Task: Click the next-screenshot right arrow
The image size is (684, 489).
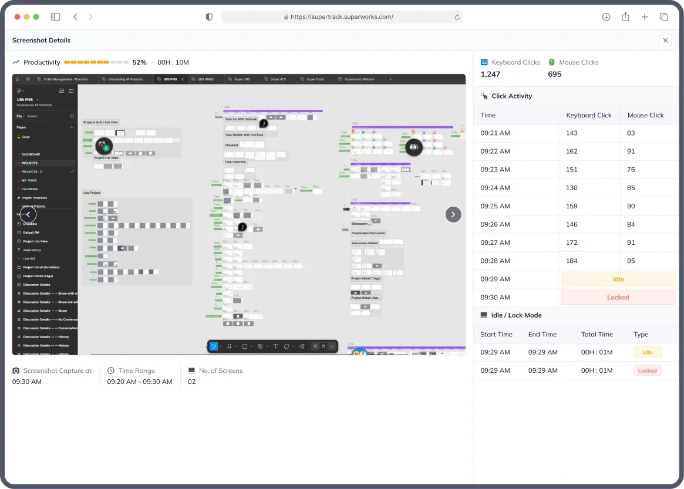Action: click(453, 214)
